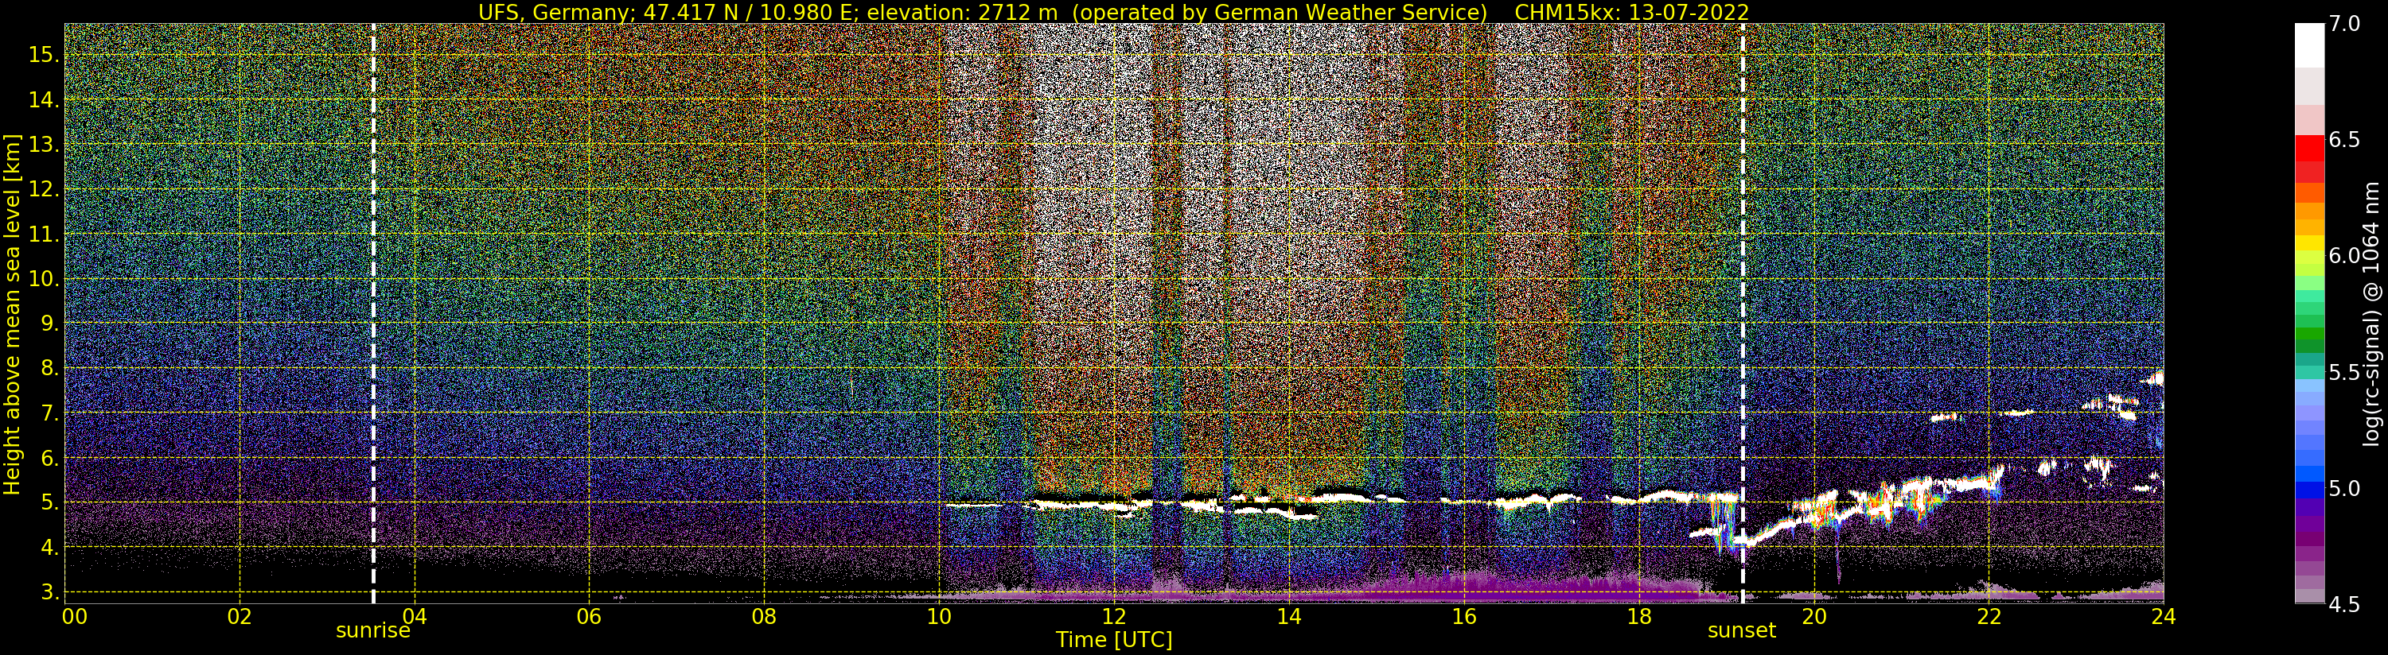The width and height of the screenshot is (2388, 655).
Task: Click the 7.0 colorbar tick label
Action: tap(2344, 24)
